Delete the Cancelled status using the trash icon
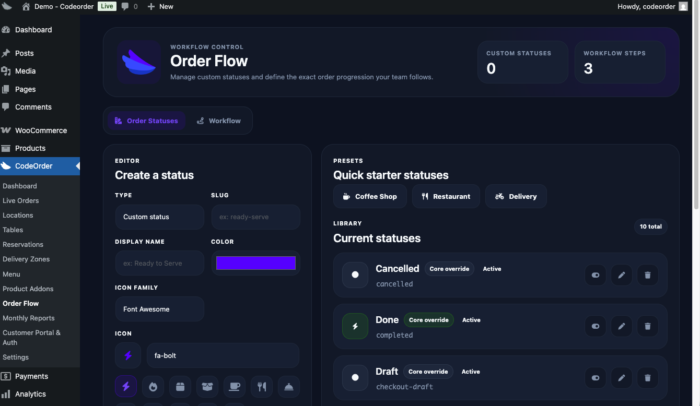Image resolution: width=700 pixels, height=406 pixels. tap(647, 275)
